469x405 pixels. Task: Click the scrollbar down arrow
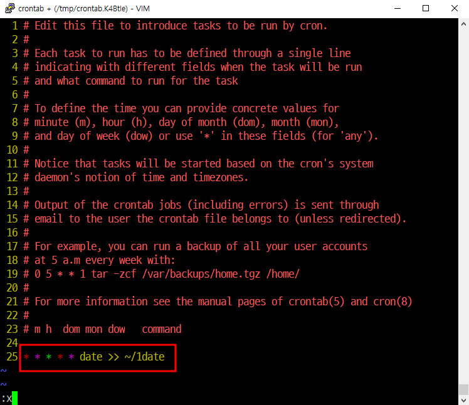pos(463,400)
